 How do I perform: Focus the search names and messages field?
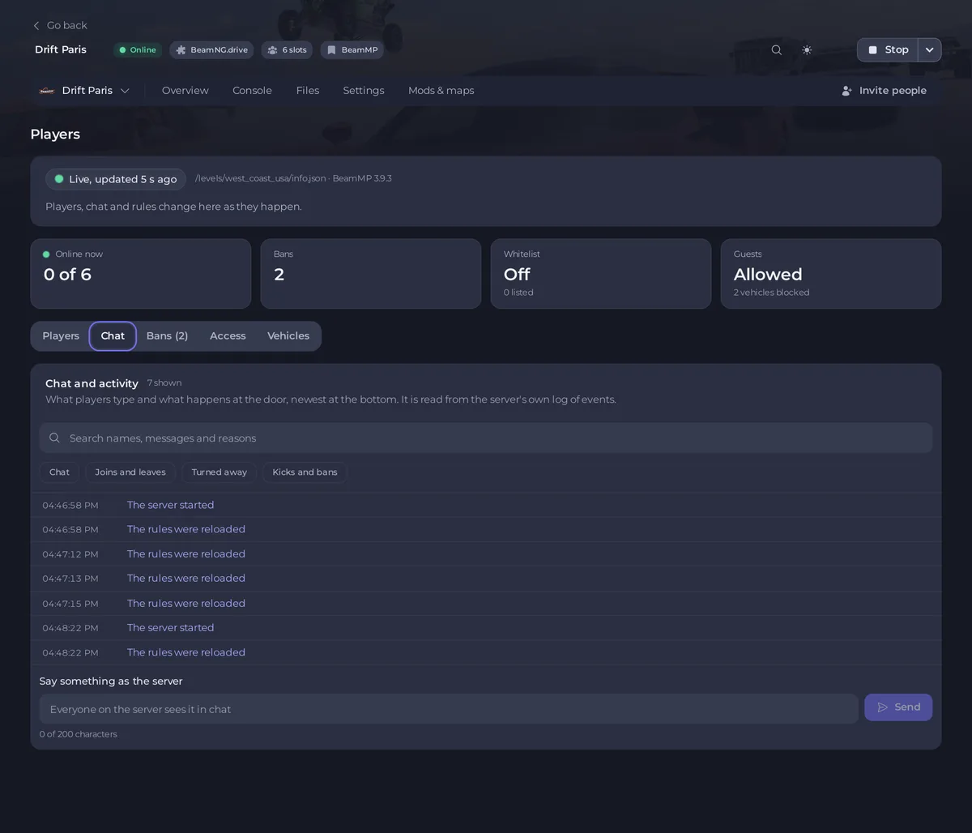[x=486, y=438]
